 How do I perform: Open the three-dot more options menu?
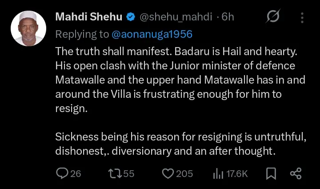(x=302, y=18)
